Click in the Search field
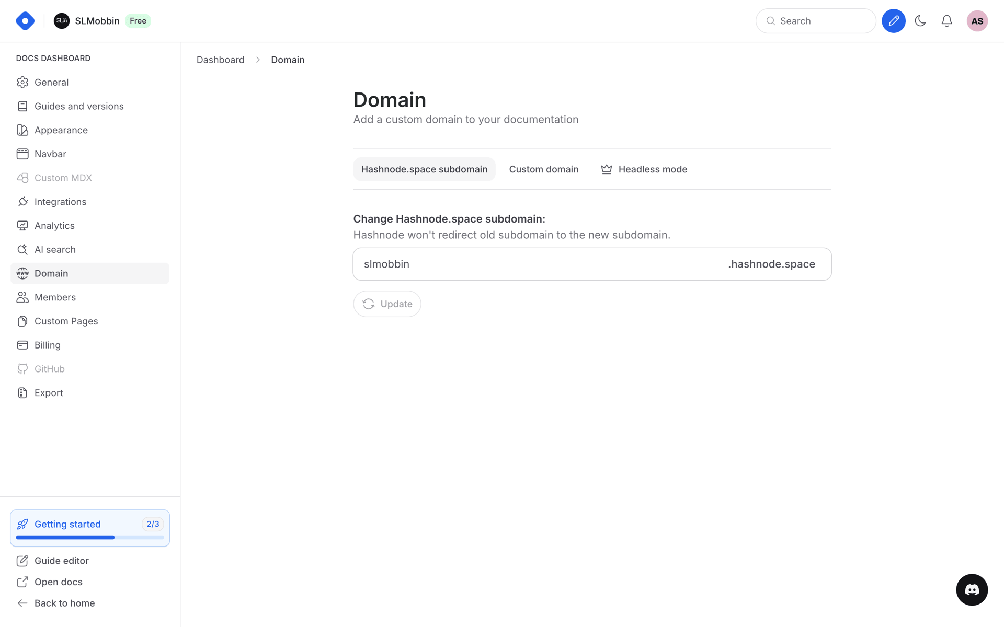Screen dimensions: 1004x627 click(816, 21)
